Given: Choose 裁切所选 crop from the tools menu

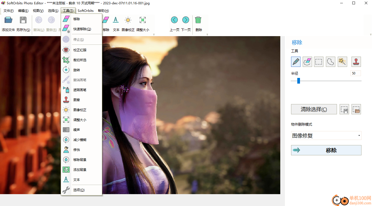Looking at the screenshot, I should pos(81,60).
